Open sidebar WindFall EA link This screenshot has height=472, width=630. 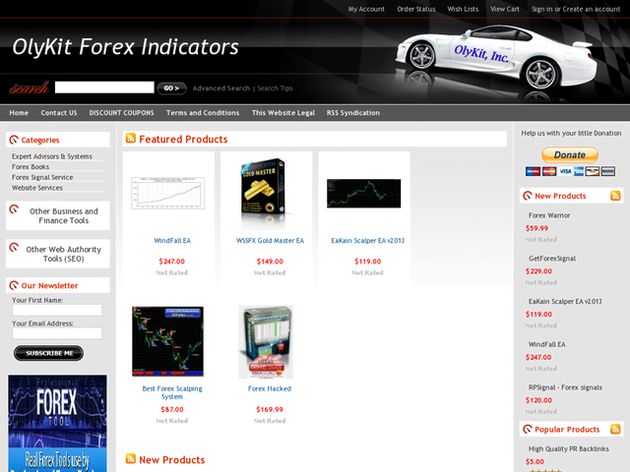coord(547,344)
